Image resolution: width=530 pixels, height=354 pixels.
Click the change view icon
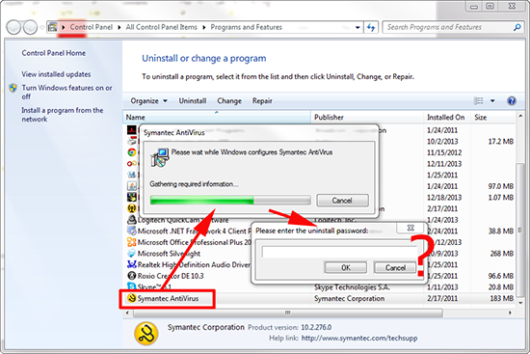coord(478,101)
